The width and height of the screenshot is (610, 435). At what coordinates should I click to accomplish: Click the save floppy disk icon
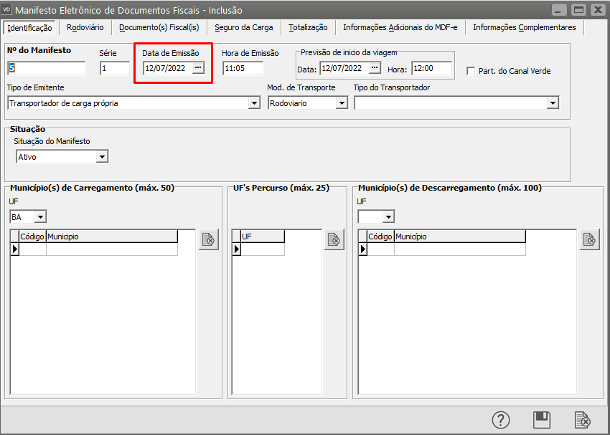541,420
